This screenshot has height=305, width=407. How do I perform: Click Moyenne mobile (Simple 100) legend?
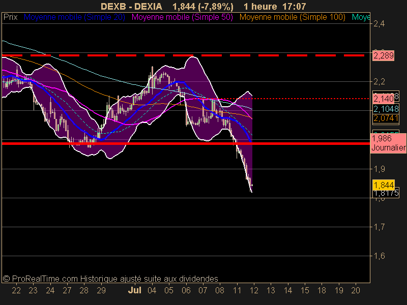[292, 17]
